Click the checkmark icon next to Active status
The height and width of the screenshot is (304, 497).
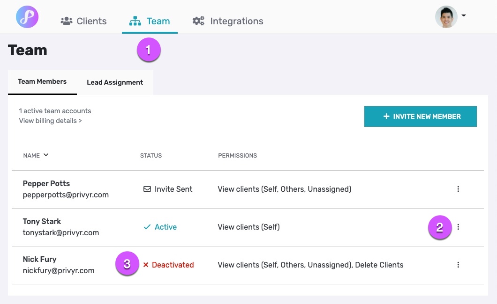pyautogui.click(x=146, y=227)
